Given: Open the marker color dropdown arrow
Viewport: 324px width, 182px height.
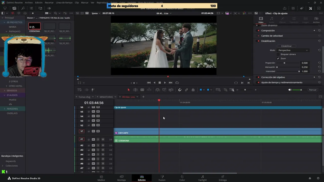Looking at the screenshot, I should click(211, 90).
